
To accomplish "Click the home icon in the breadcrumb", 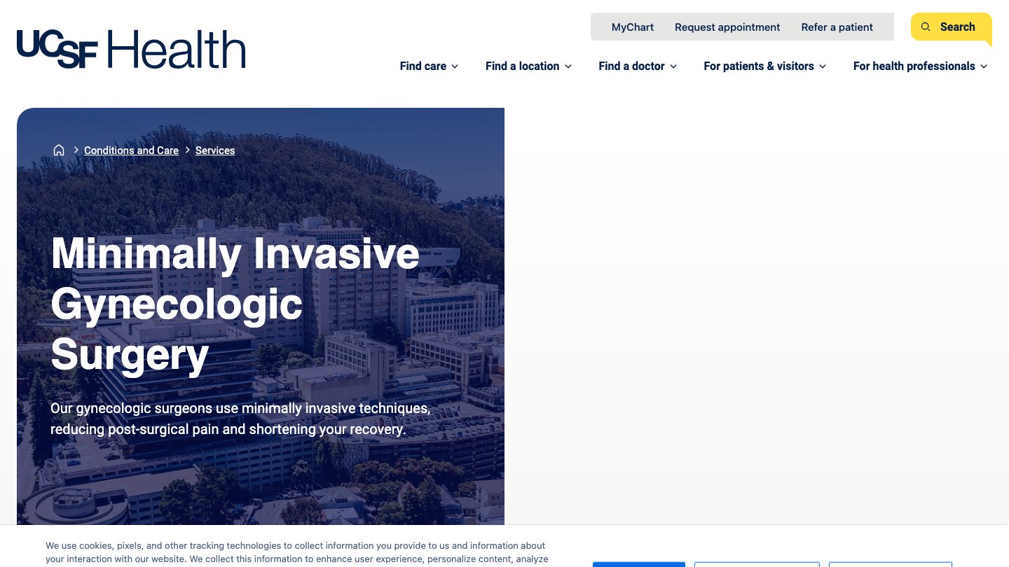I will [59, 150].
